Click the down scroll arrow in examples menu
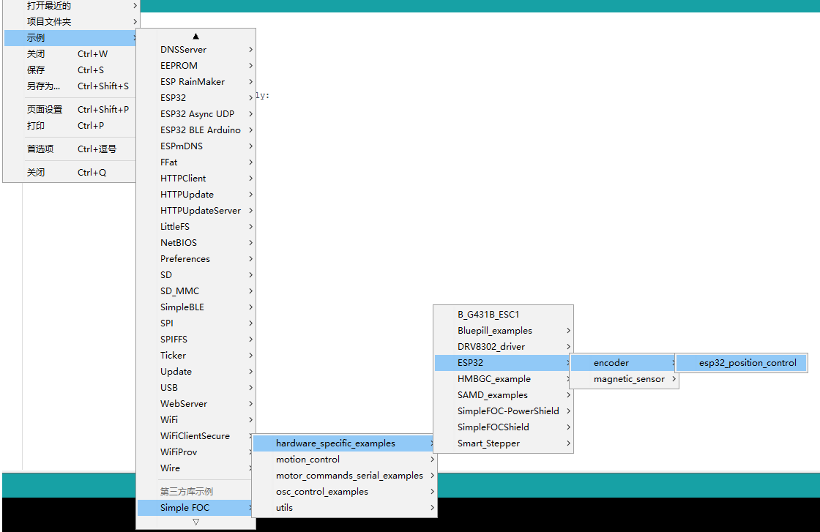 tap(195, 521)
